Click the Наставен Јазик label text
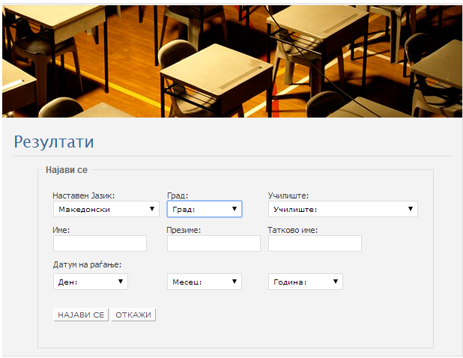The height and width of the screenshot is (358, 463). (83, 196)
